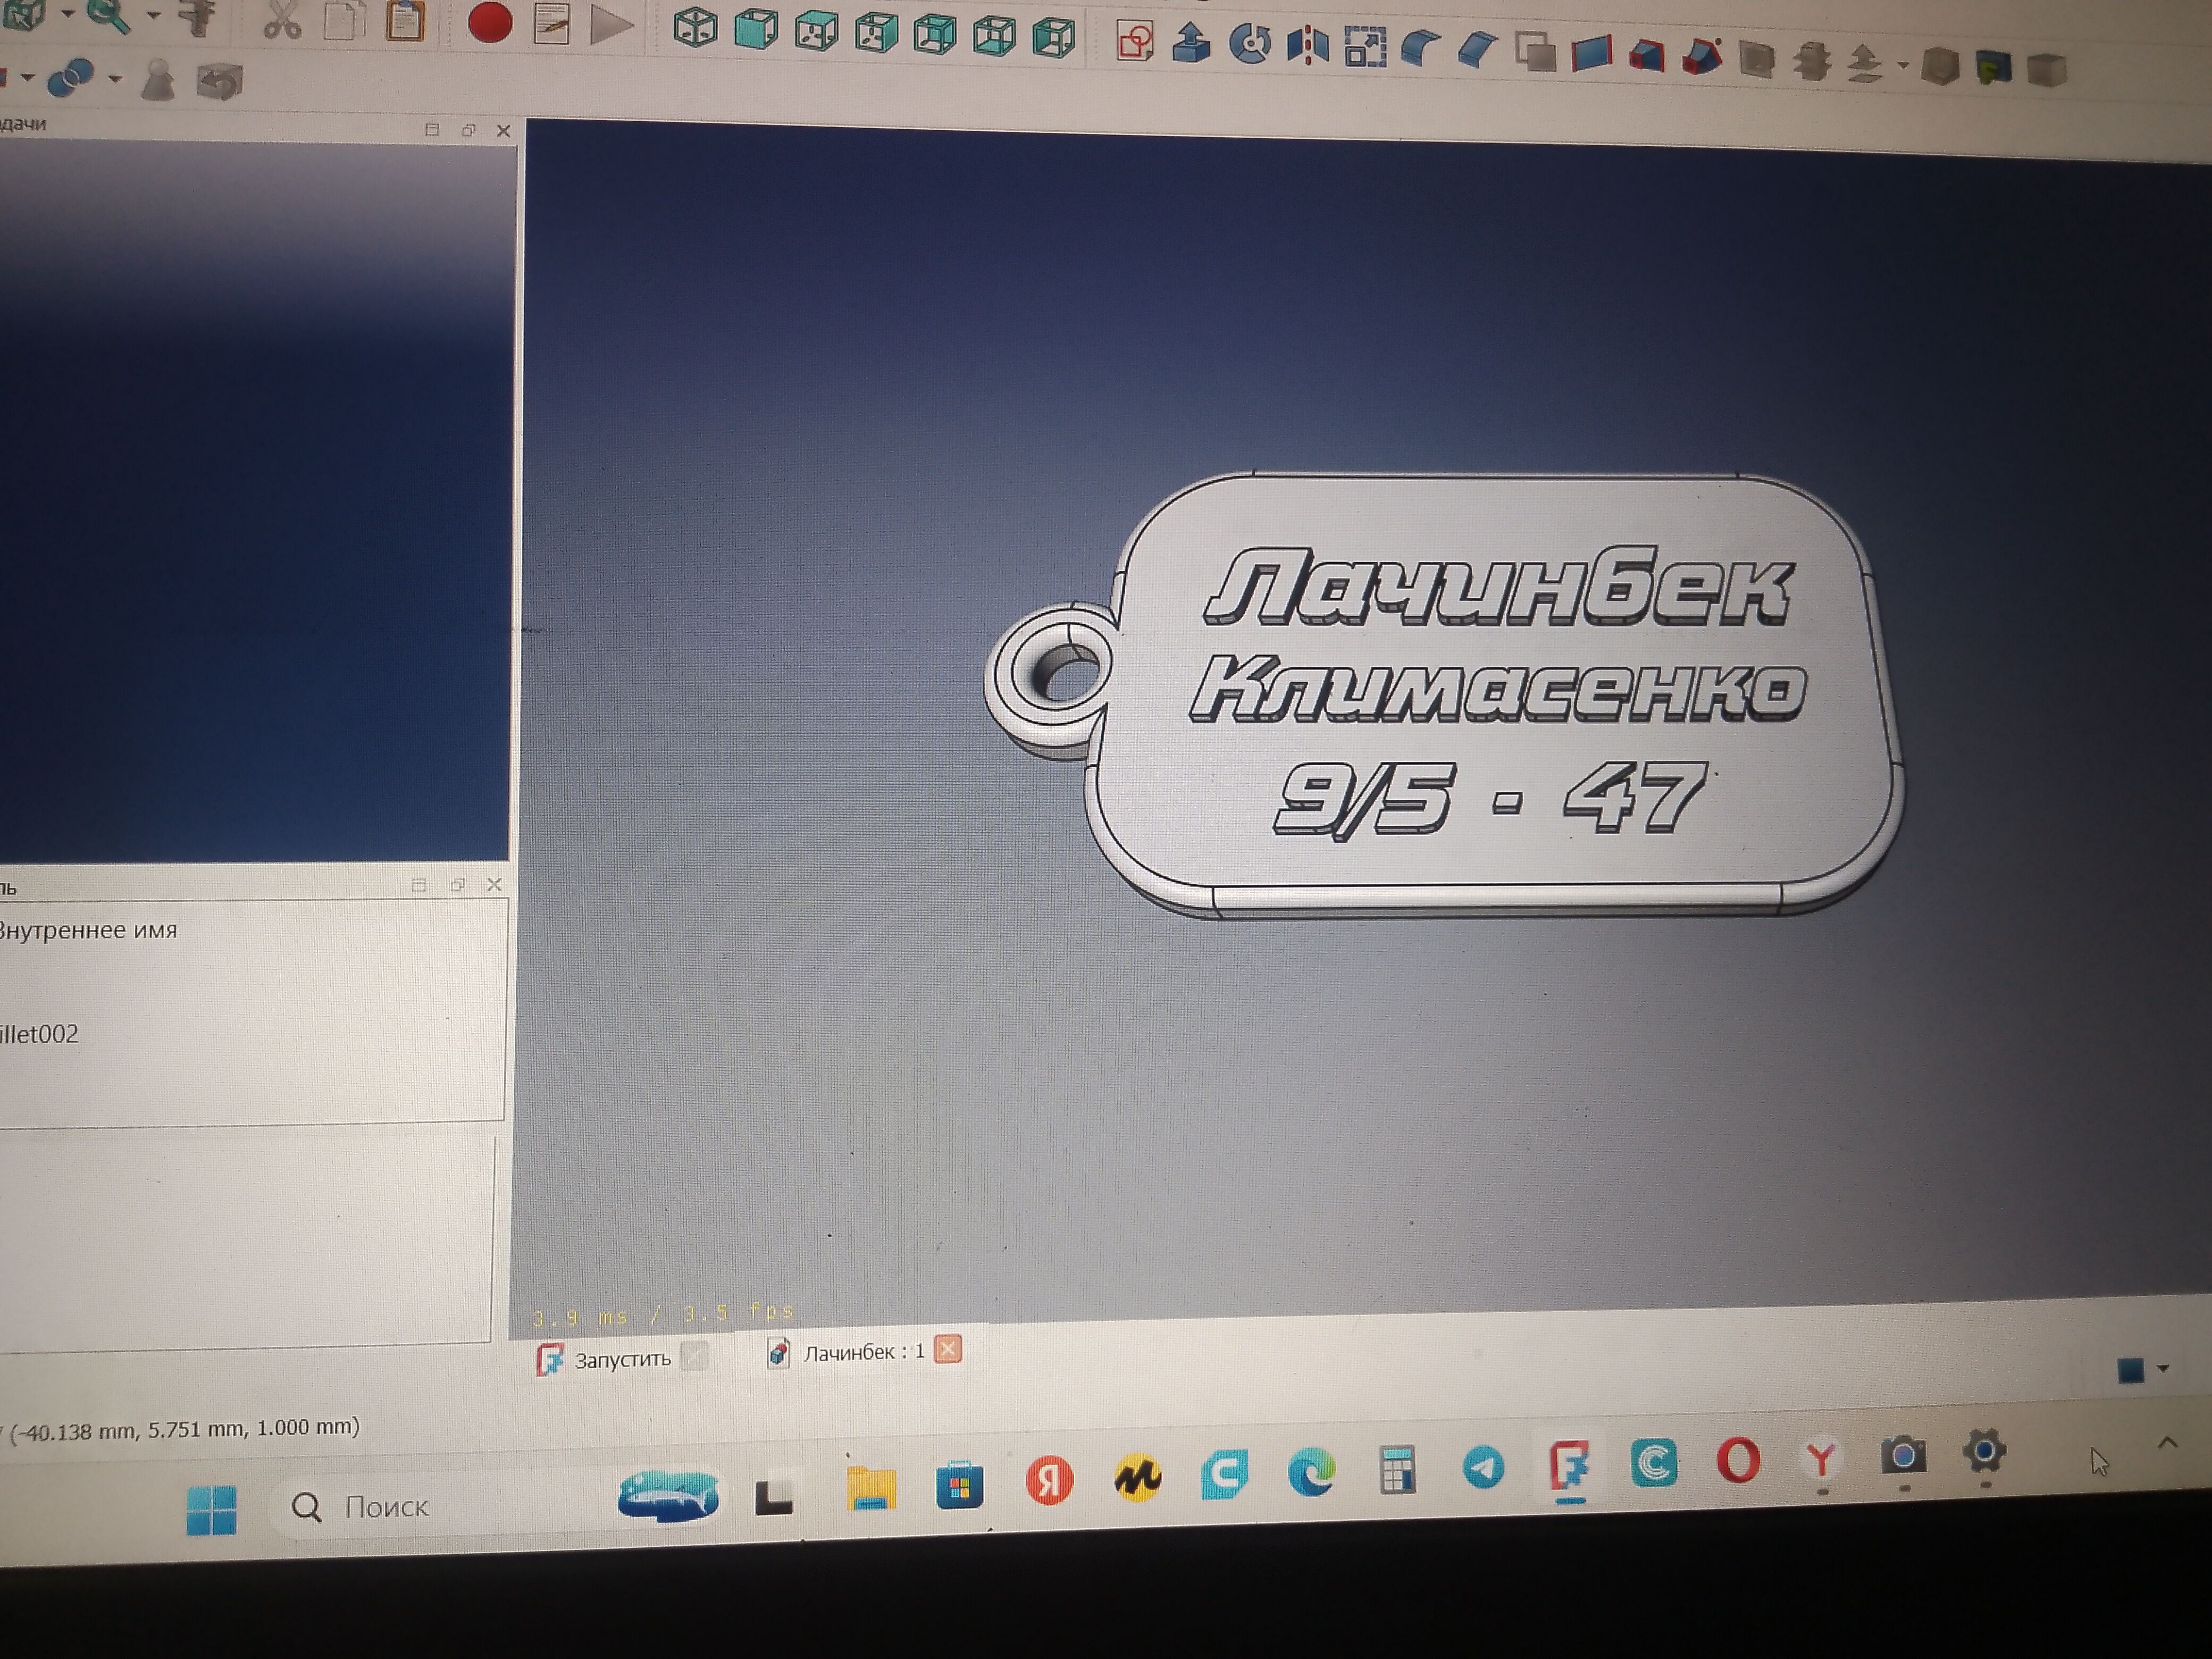Click the Windows Поиск search box

click(x=385, y=1507)
